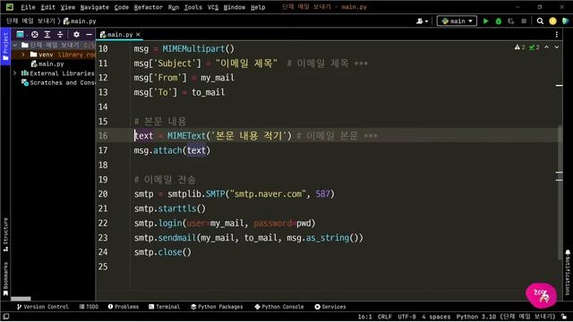The image size is (573, 322).
Task: Open Version Control tool window
Action: 43,307
